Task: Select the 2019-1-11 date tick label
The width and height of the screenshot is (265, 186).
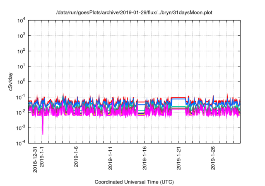Action: 111,157
